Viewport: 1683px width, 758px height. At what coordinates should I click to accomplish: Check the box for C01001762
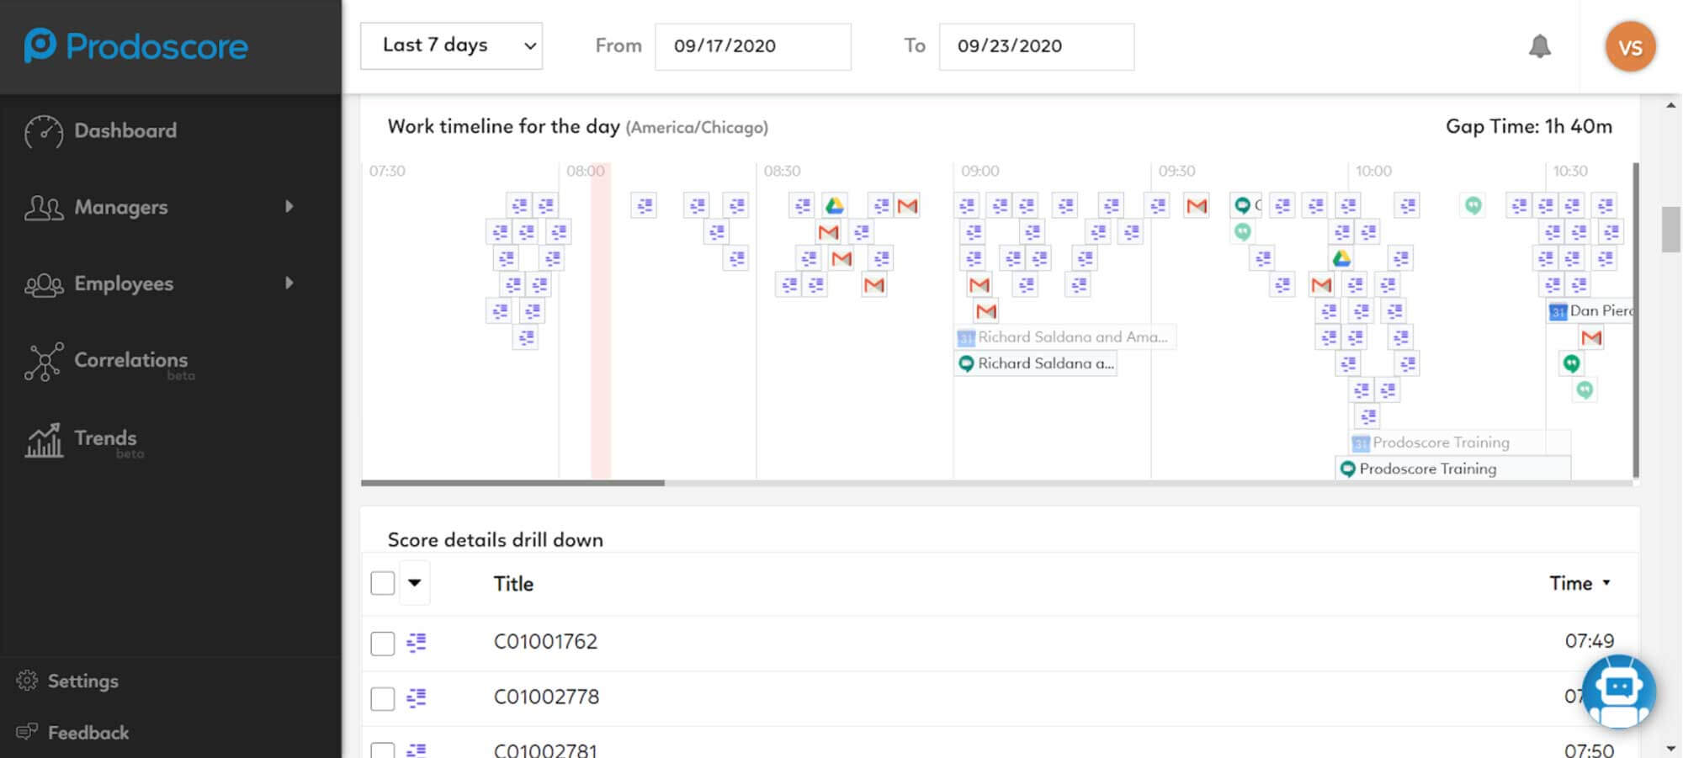(x=383, y=643)
